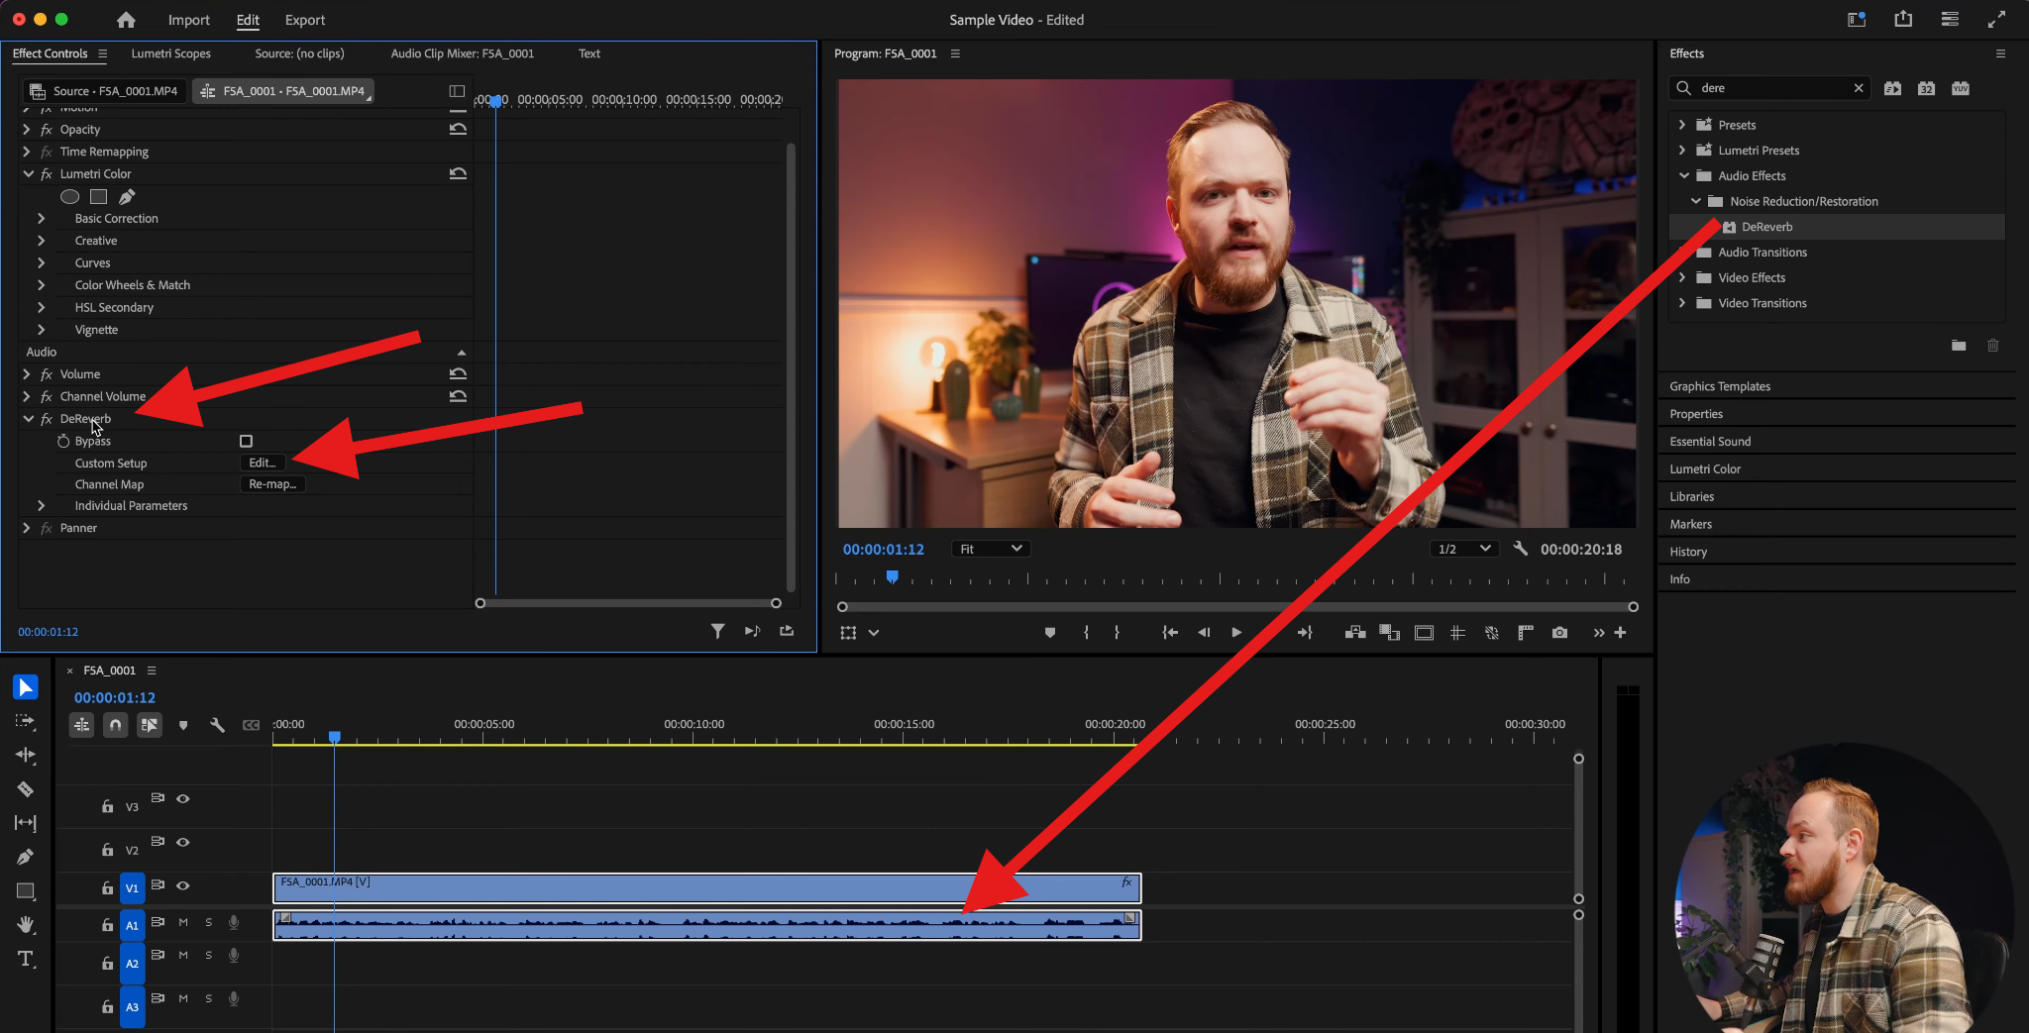Expand the Individual Parameters section under DeReverb
2029x1033 pixels.
41,505
